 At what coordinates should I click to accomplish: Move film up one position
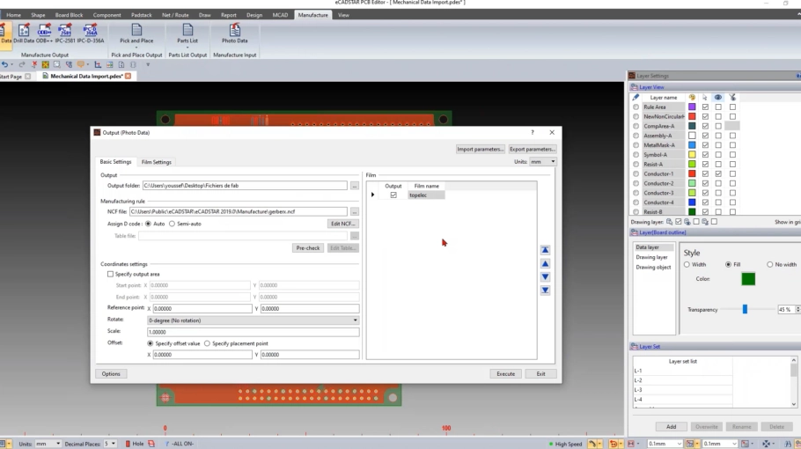(x=545, y=263)
